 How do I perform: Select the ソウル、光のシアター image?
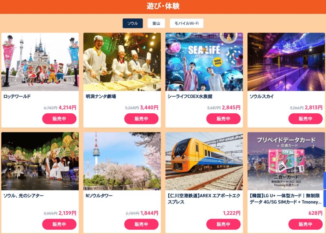tap(40, 161)
